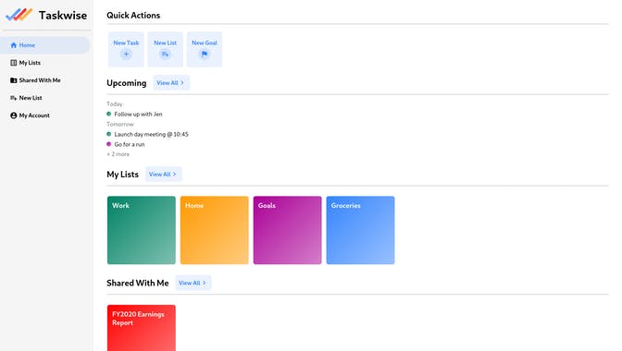Click the 'Today' date label
Viewport: 622px width, 351px height.
coord(115,104)
